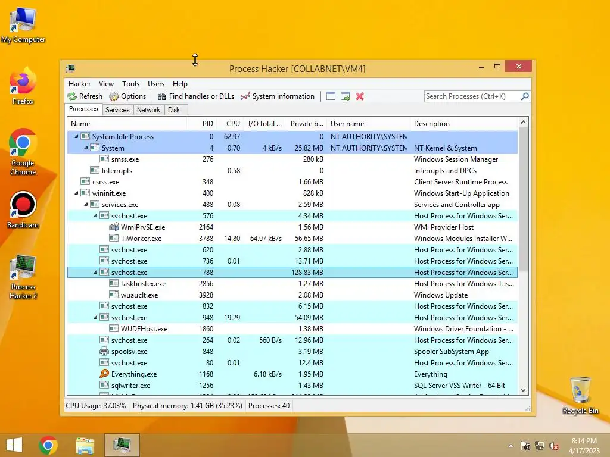Select the csrss.exe process row
This screenshot has height=457, width=610.
pos(292,182)
